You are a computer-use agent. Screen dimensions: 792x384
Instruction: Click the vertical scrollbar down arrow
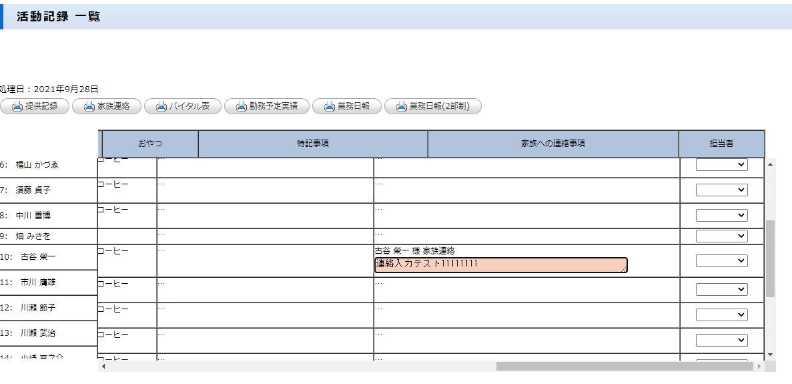(771, 354)
